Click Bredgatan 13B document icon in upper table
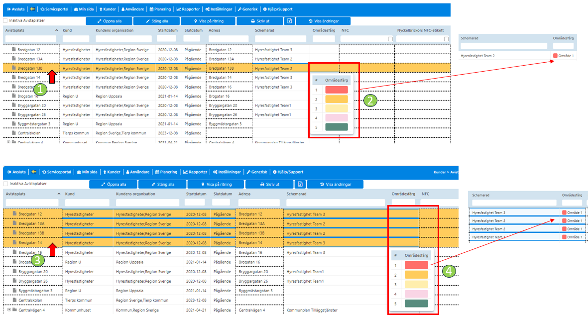588x316 pixels. click(x=14, y=68)
